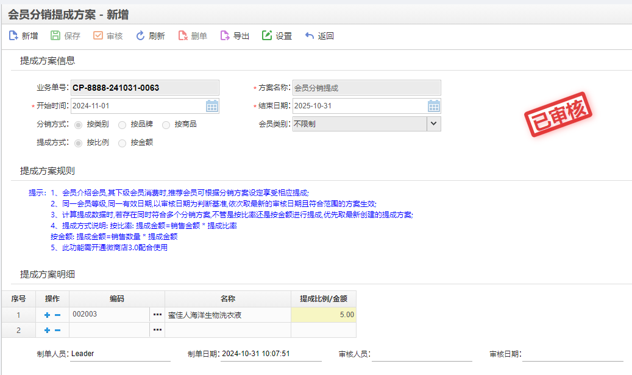The height and width of the screenshot is (375, 632).
Task: Click the 设置 button label
Action: click(x=284, y=37)
